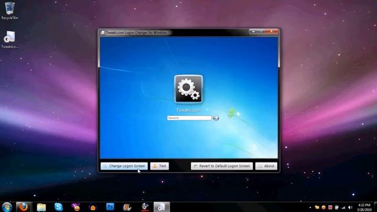Viewport: 377px width, 212px height.
Task: Open Skype from the taskbar
Action: click(x=58, y=207)
